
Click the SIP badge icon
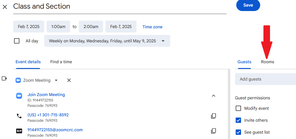click(x=19, y=131)
